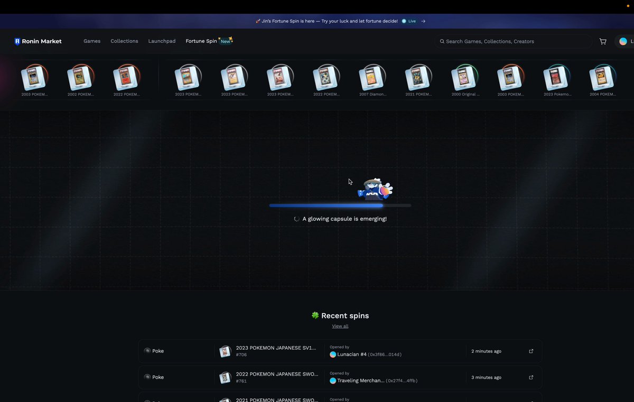Click the Lunacian #4 avatar icon
Image resolution: width=634 pixels, height=402 pixels.
point(333,354)
